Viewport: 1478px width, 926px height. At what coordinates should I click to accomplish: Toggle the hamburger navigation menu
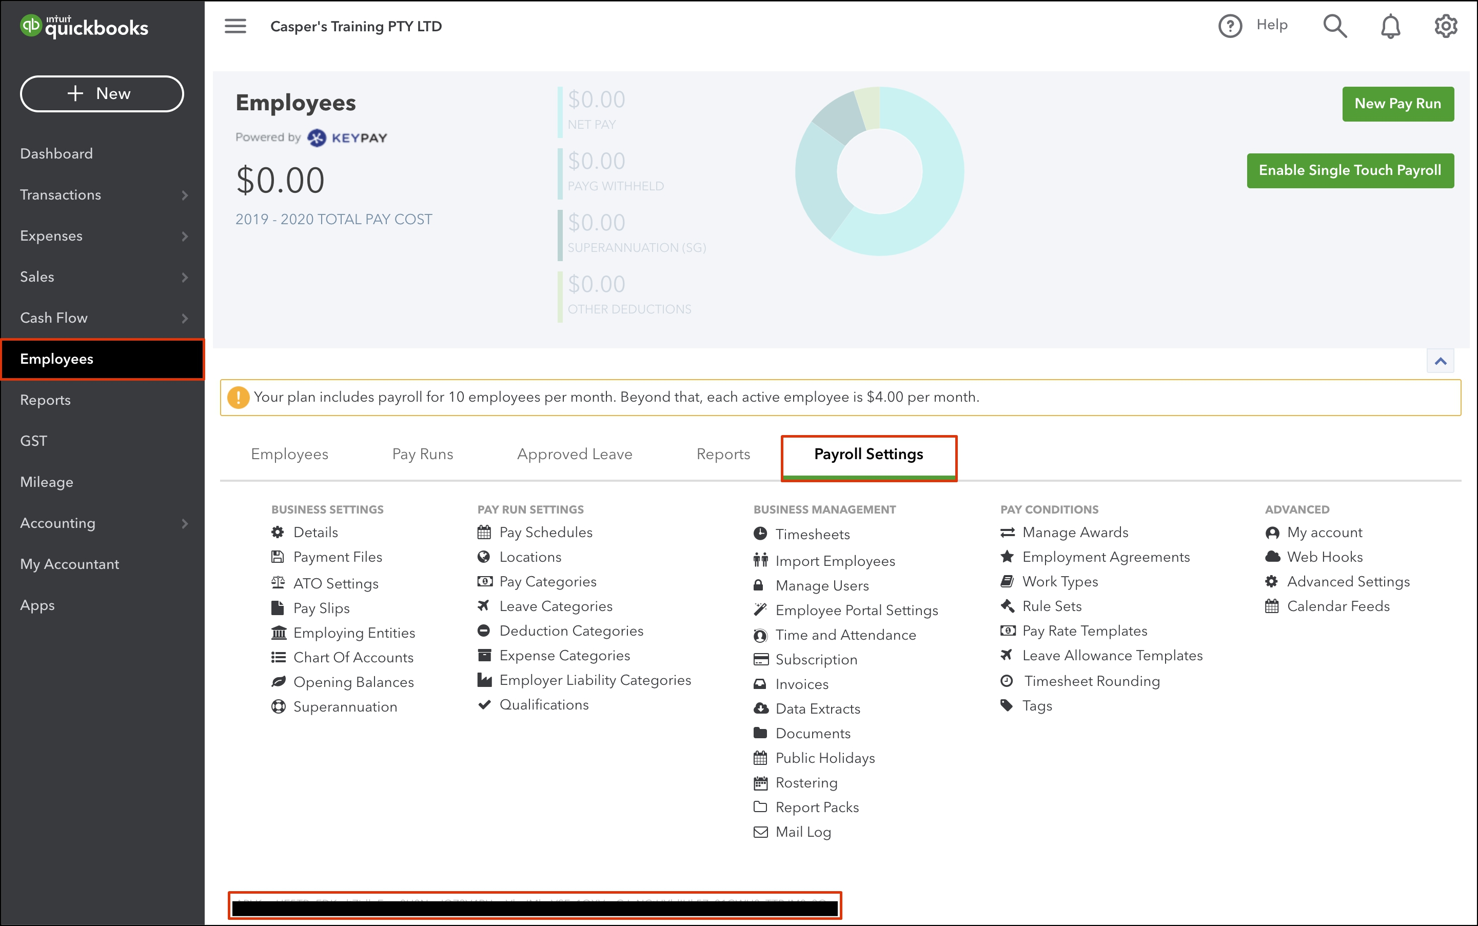click(x=235, y=26)
